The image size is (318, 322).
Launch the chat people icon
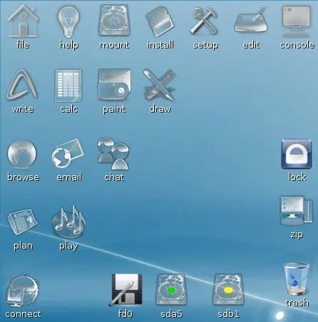tap(113, 153)
